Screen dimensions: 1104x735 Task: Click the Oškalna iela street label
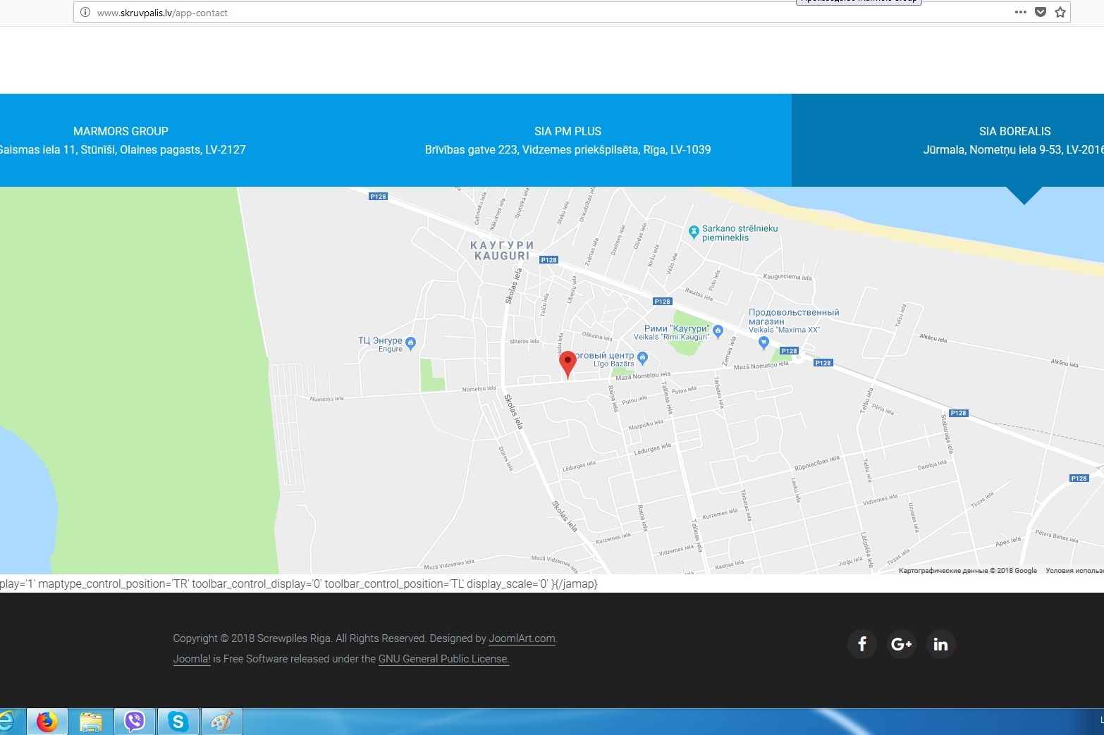click(597, 336)
